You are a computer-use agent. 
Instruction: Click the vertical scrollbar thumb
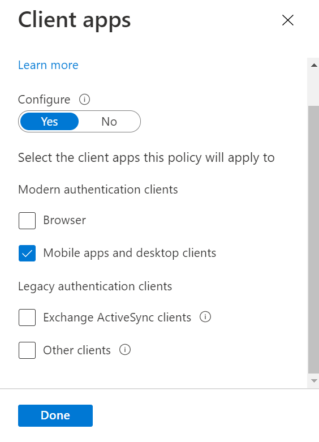pos(314,239)
